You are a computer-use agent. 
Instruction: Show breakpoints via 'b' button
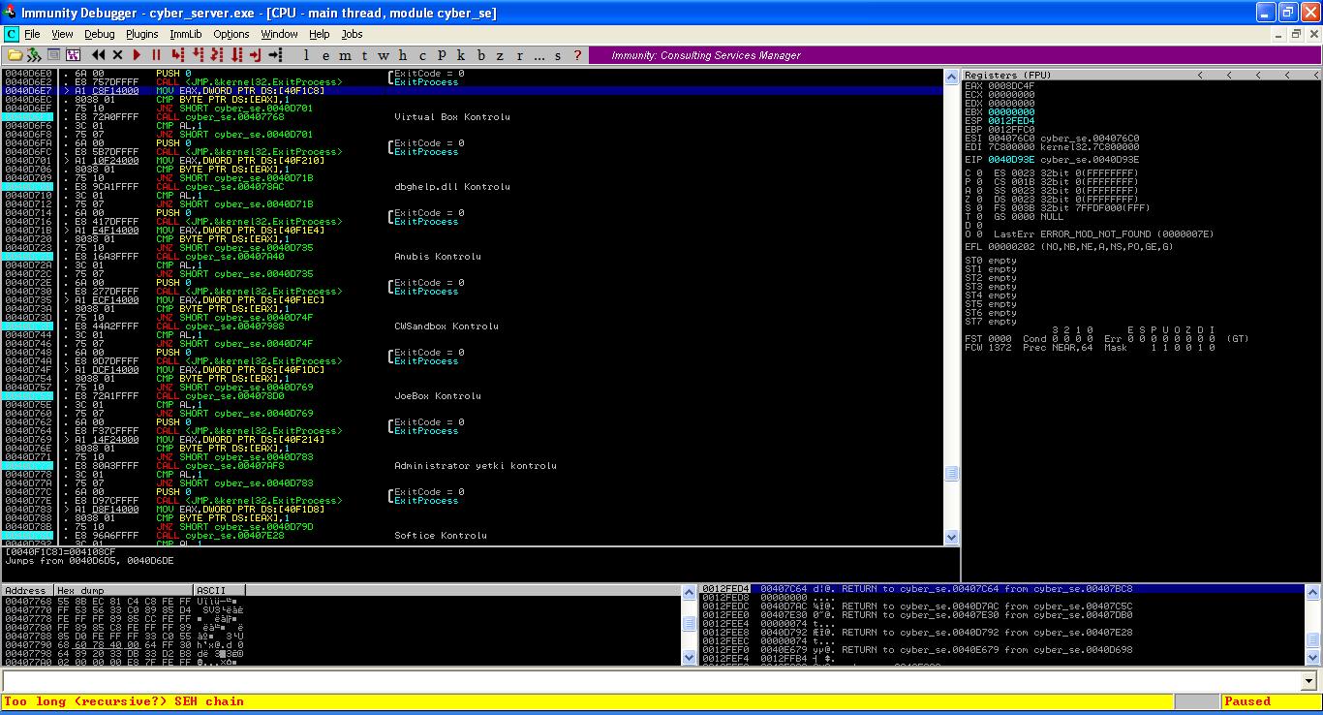[x=482, y=55]
